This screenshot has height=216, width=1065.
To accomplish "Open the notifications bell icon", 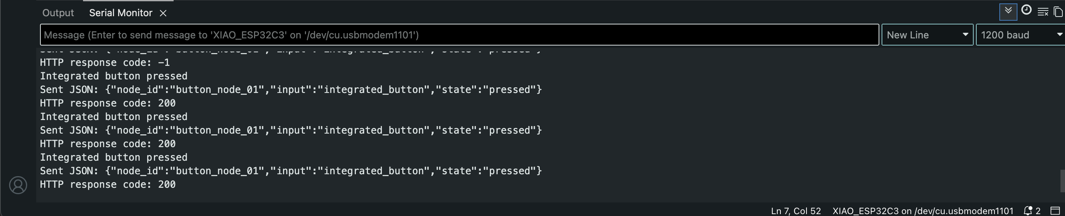I will click(1027, 211).
